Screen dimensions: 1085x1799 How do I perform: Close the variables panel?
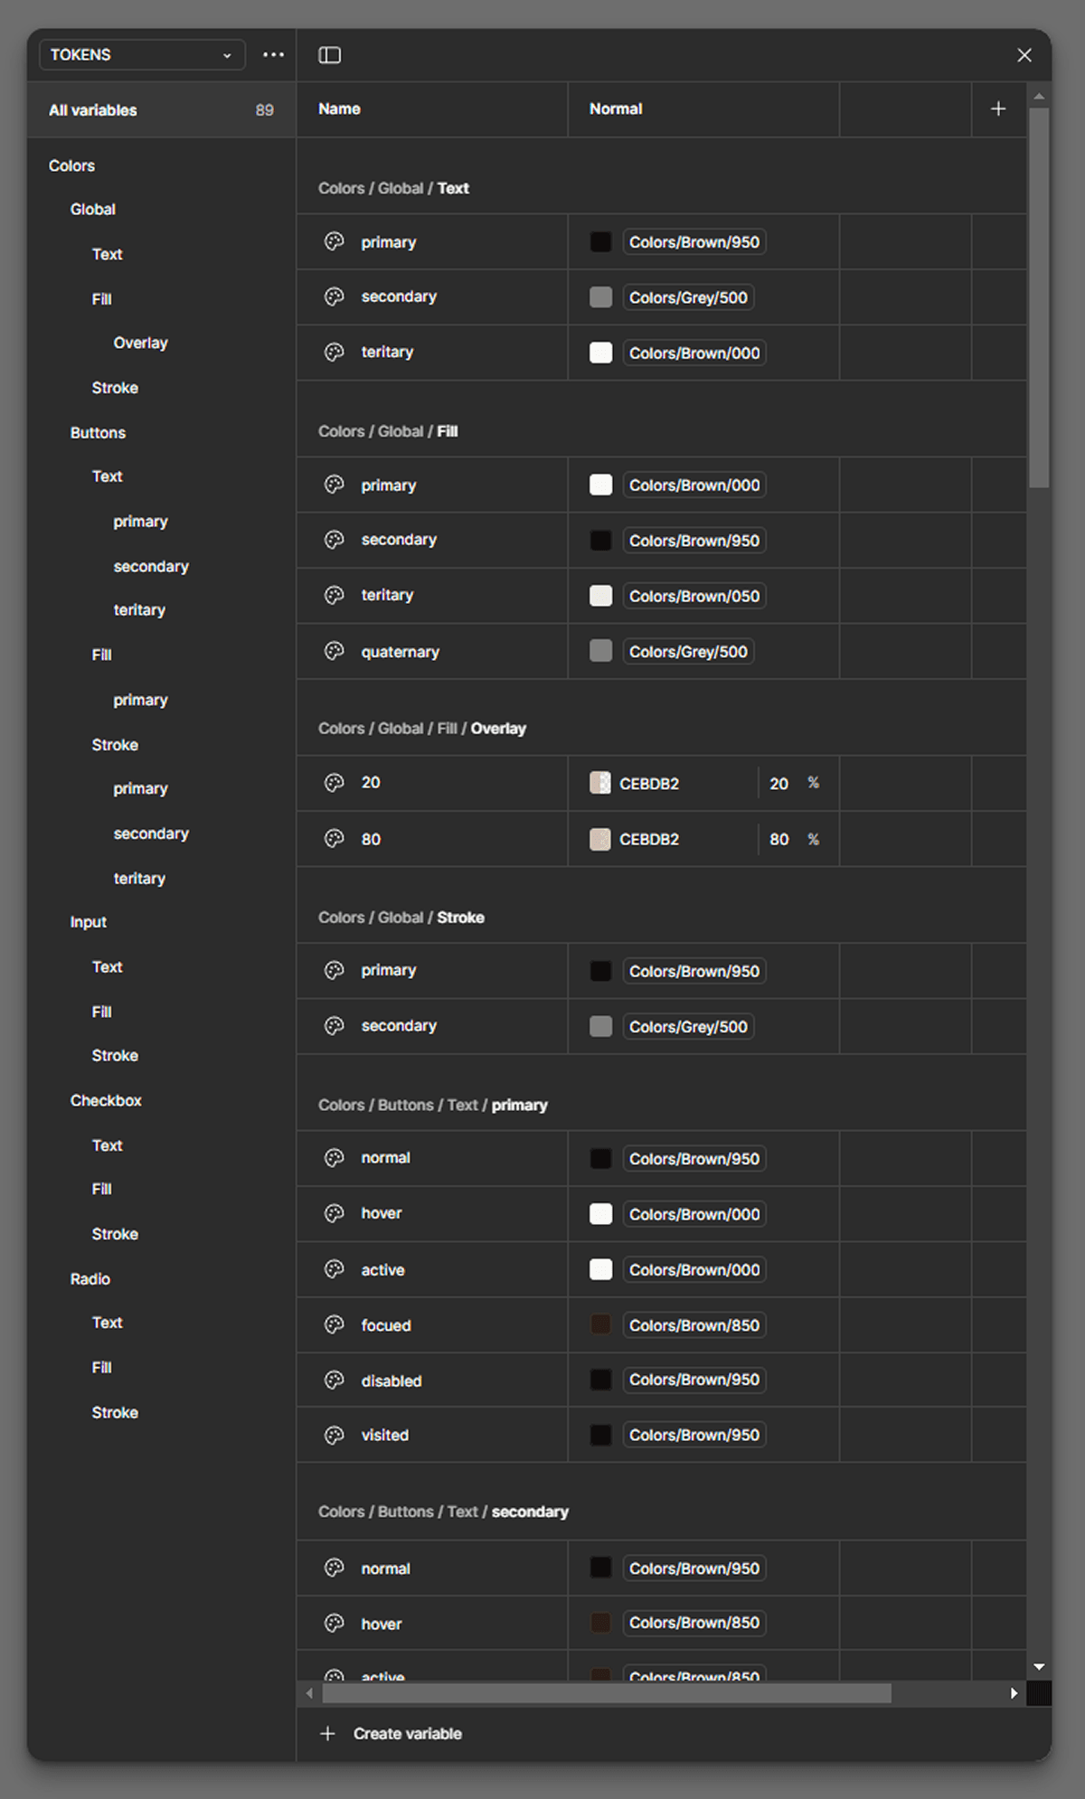coord(1024,55)
